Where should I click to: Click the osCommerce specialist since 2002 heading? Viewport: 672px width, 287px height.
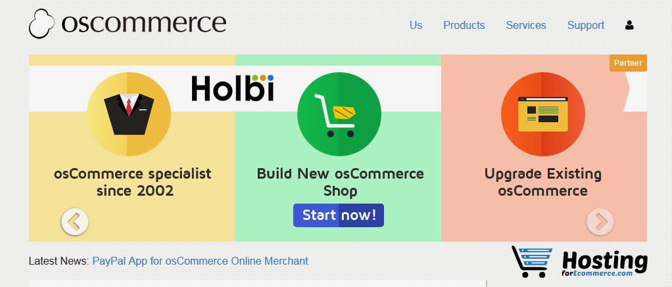click(x=133, y=182)
